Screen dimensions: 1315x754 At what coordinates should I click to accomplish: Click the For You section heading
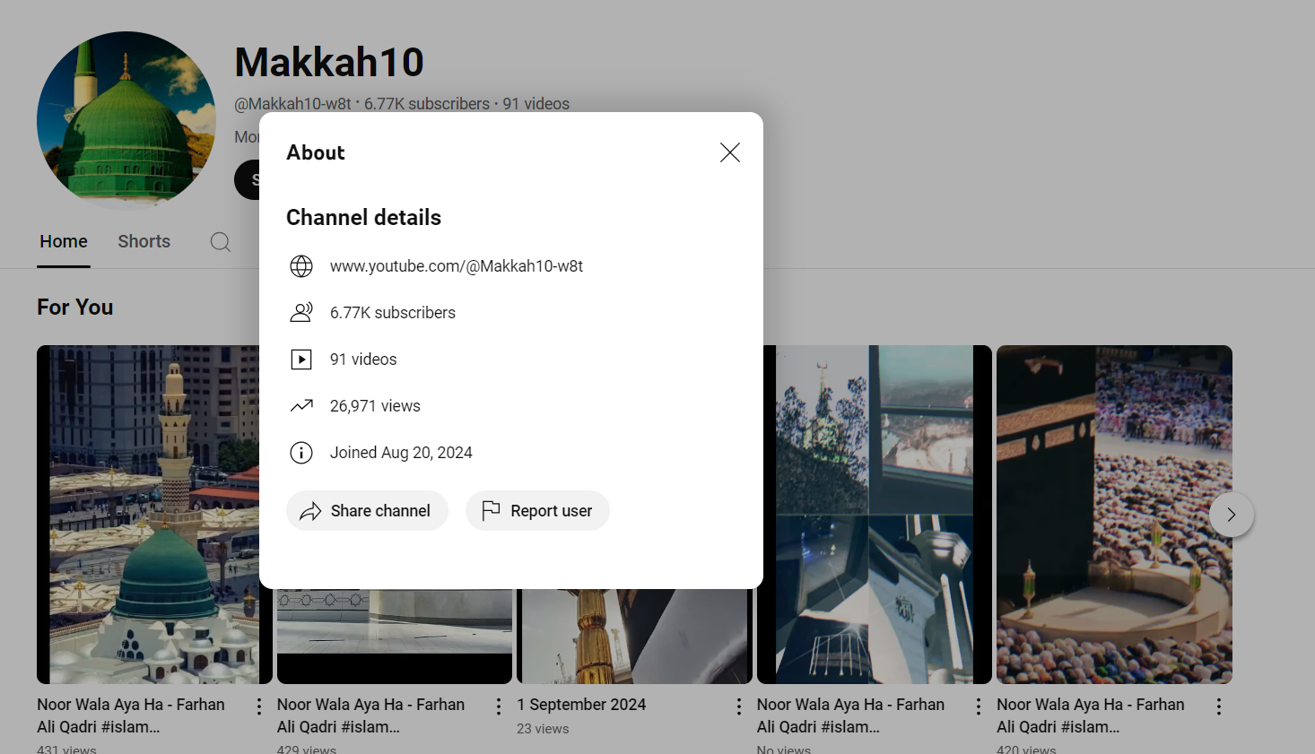point(75,308)
